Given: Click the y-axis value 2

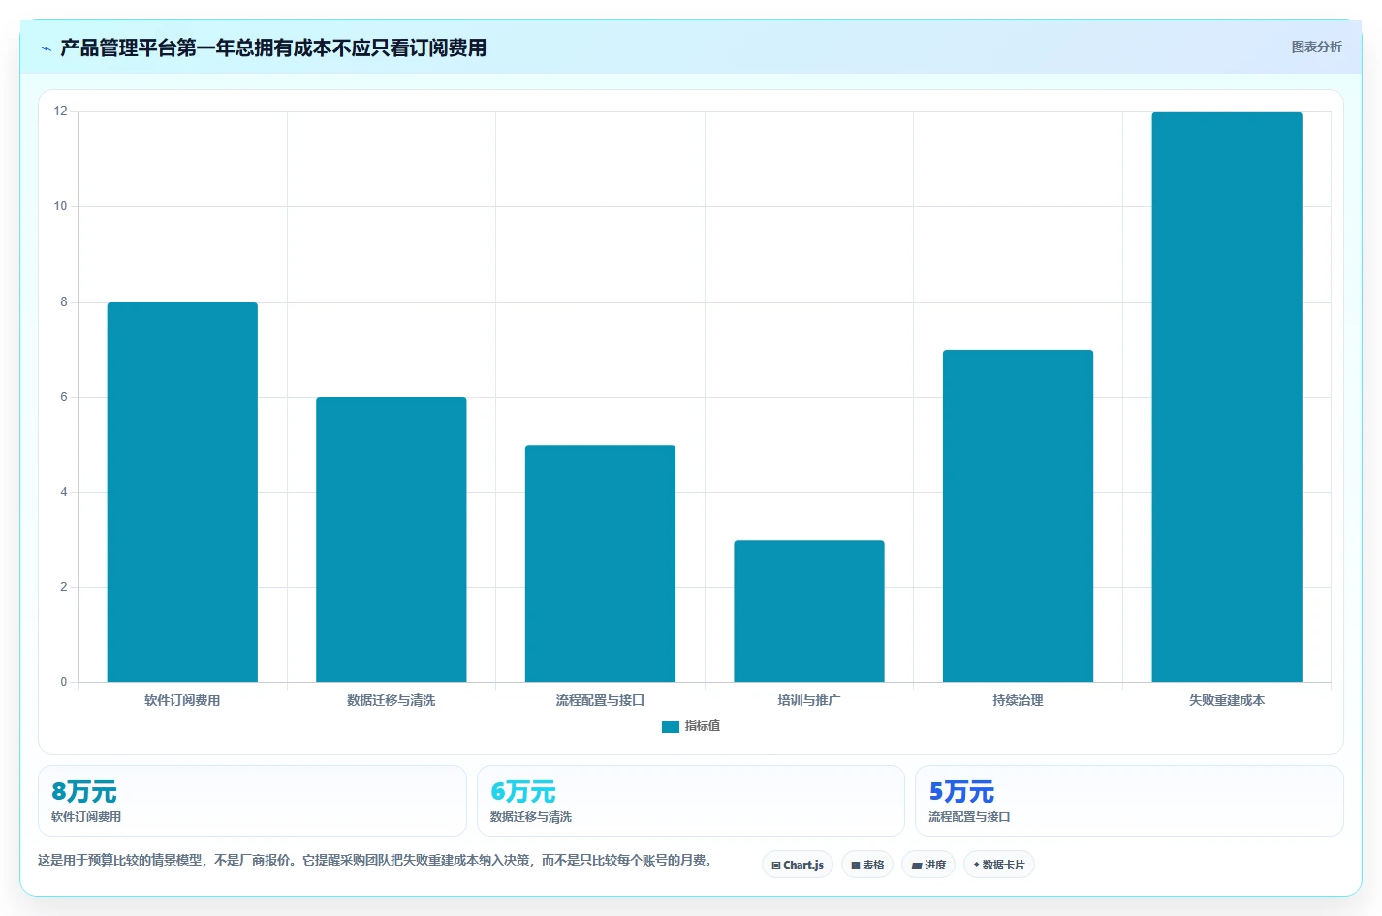Looking at the screenshot, I should point(64,587).
